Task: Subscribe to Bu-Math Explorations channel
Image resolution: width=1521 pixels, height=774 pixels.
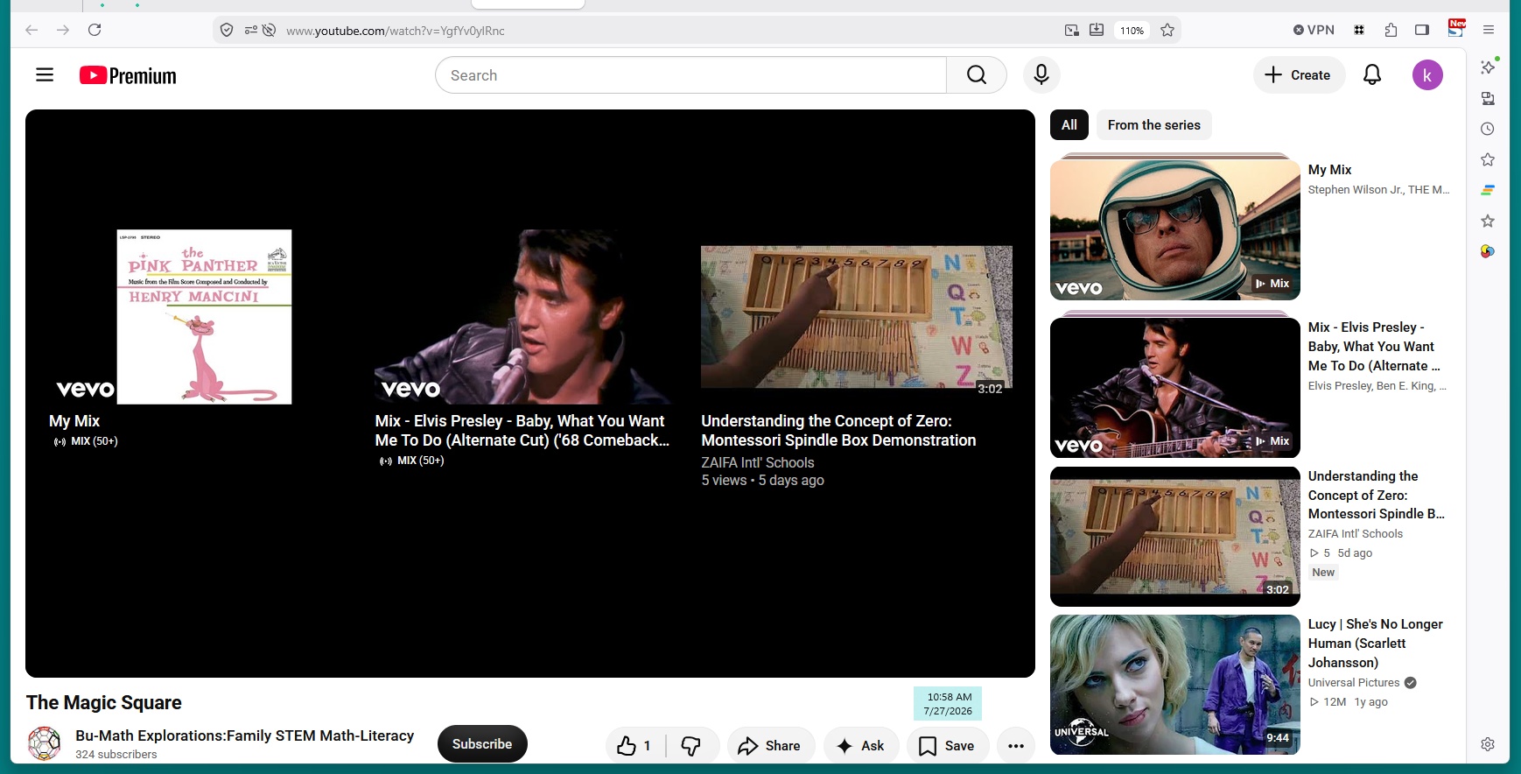Action: (x=482, y=744)
